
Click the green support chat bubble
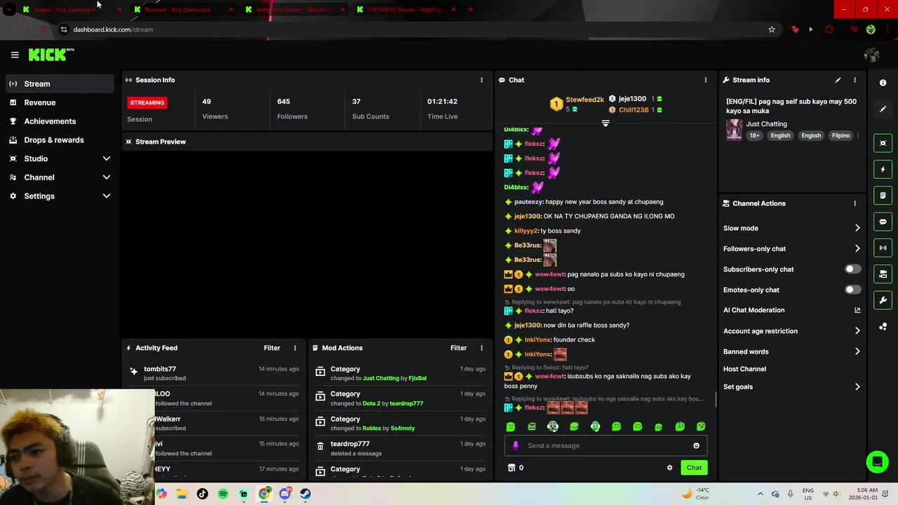877,462
